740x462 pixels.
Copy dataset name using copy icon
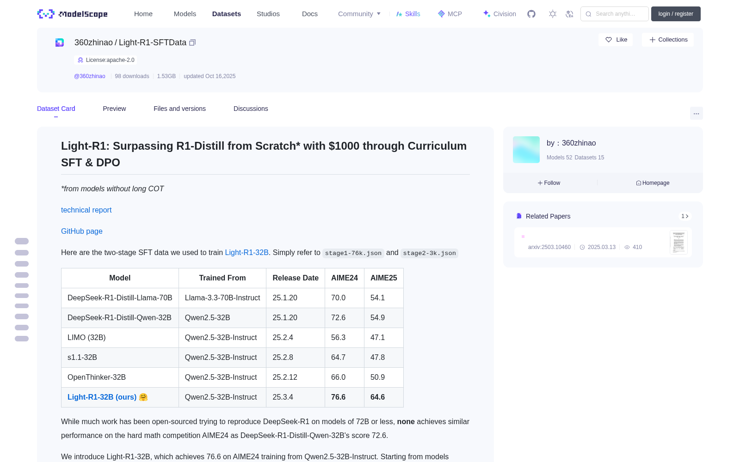[x=192, y=43]
